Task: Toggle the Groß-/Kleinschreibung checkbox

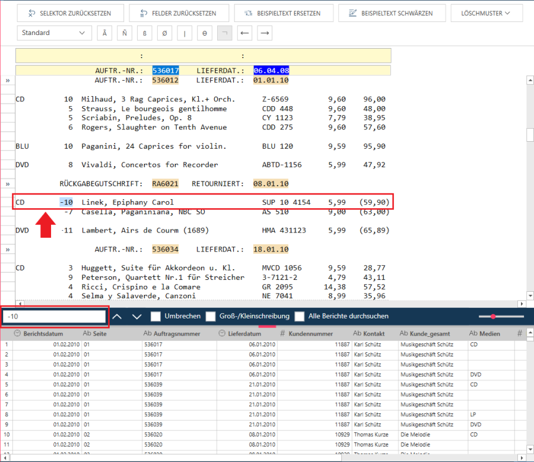Action: click(x=211, y=317)
